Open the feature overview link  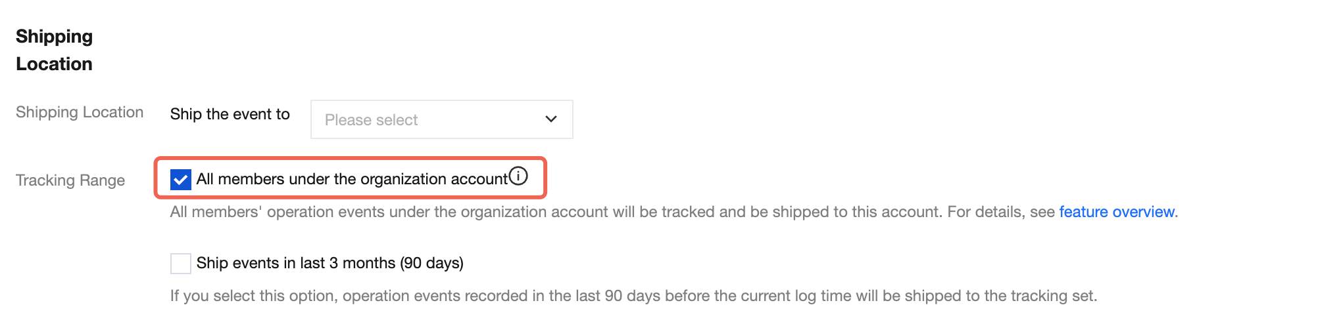tap(1116, 212)
